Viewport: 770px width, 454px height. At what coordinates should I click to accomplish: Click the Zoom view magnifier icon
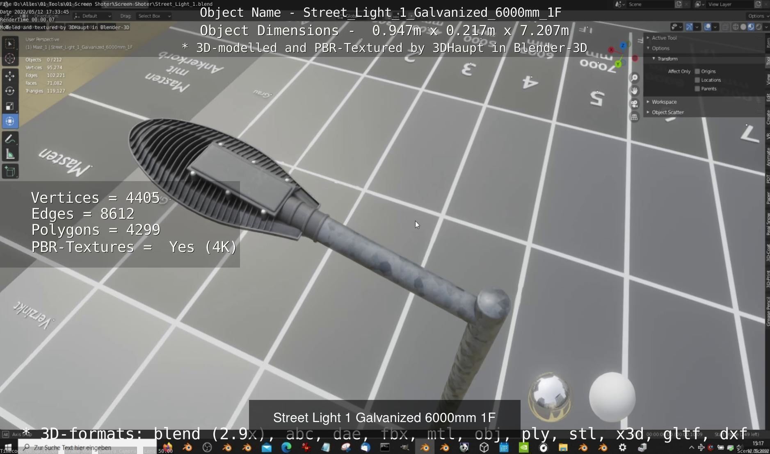(635, 78)
